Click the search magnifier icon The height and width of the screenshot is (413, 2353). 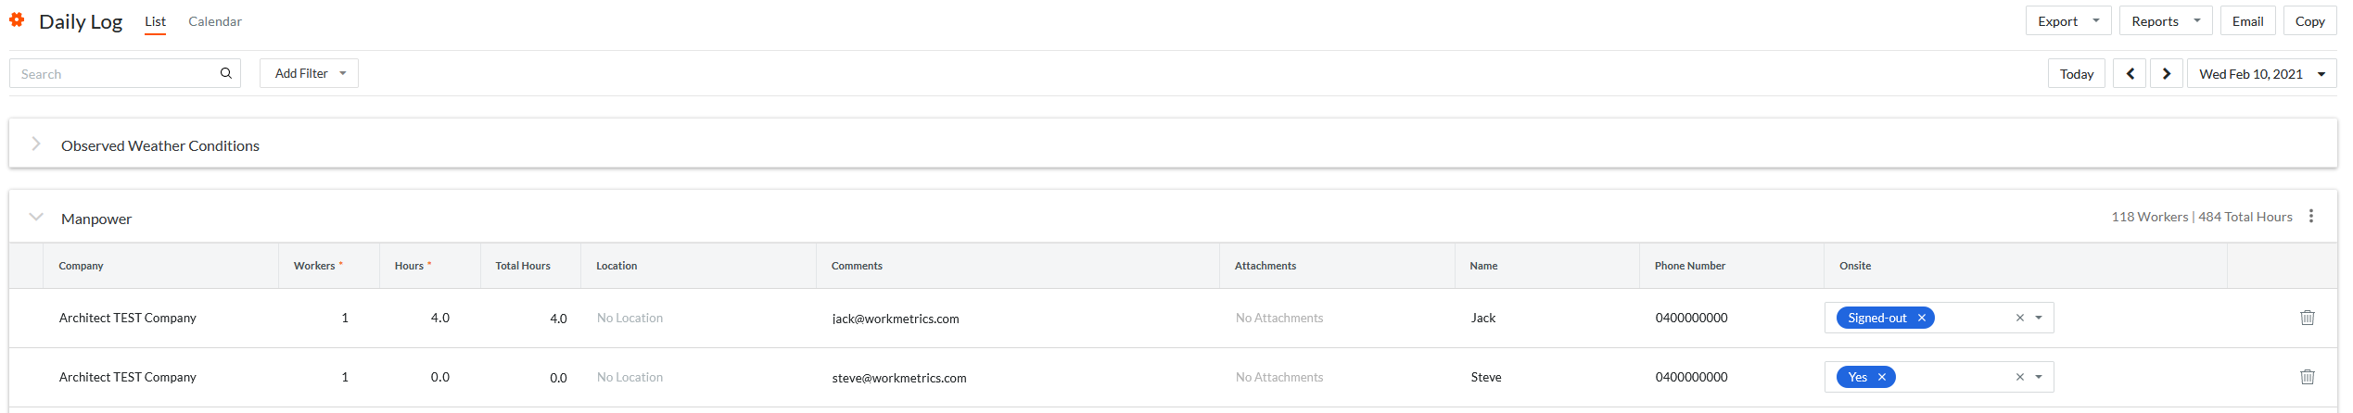(225, 73)
